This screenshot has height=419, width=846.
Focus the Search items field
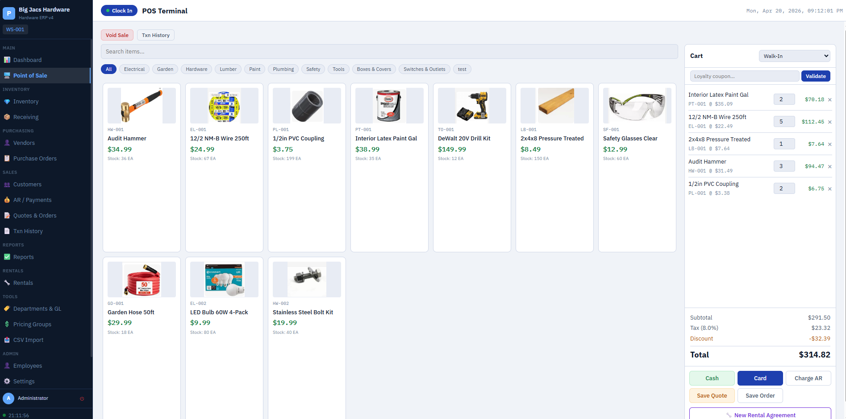tap(389, 52)
